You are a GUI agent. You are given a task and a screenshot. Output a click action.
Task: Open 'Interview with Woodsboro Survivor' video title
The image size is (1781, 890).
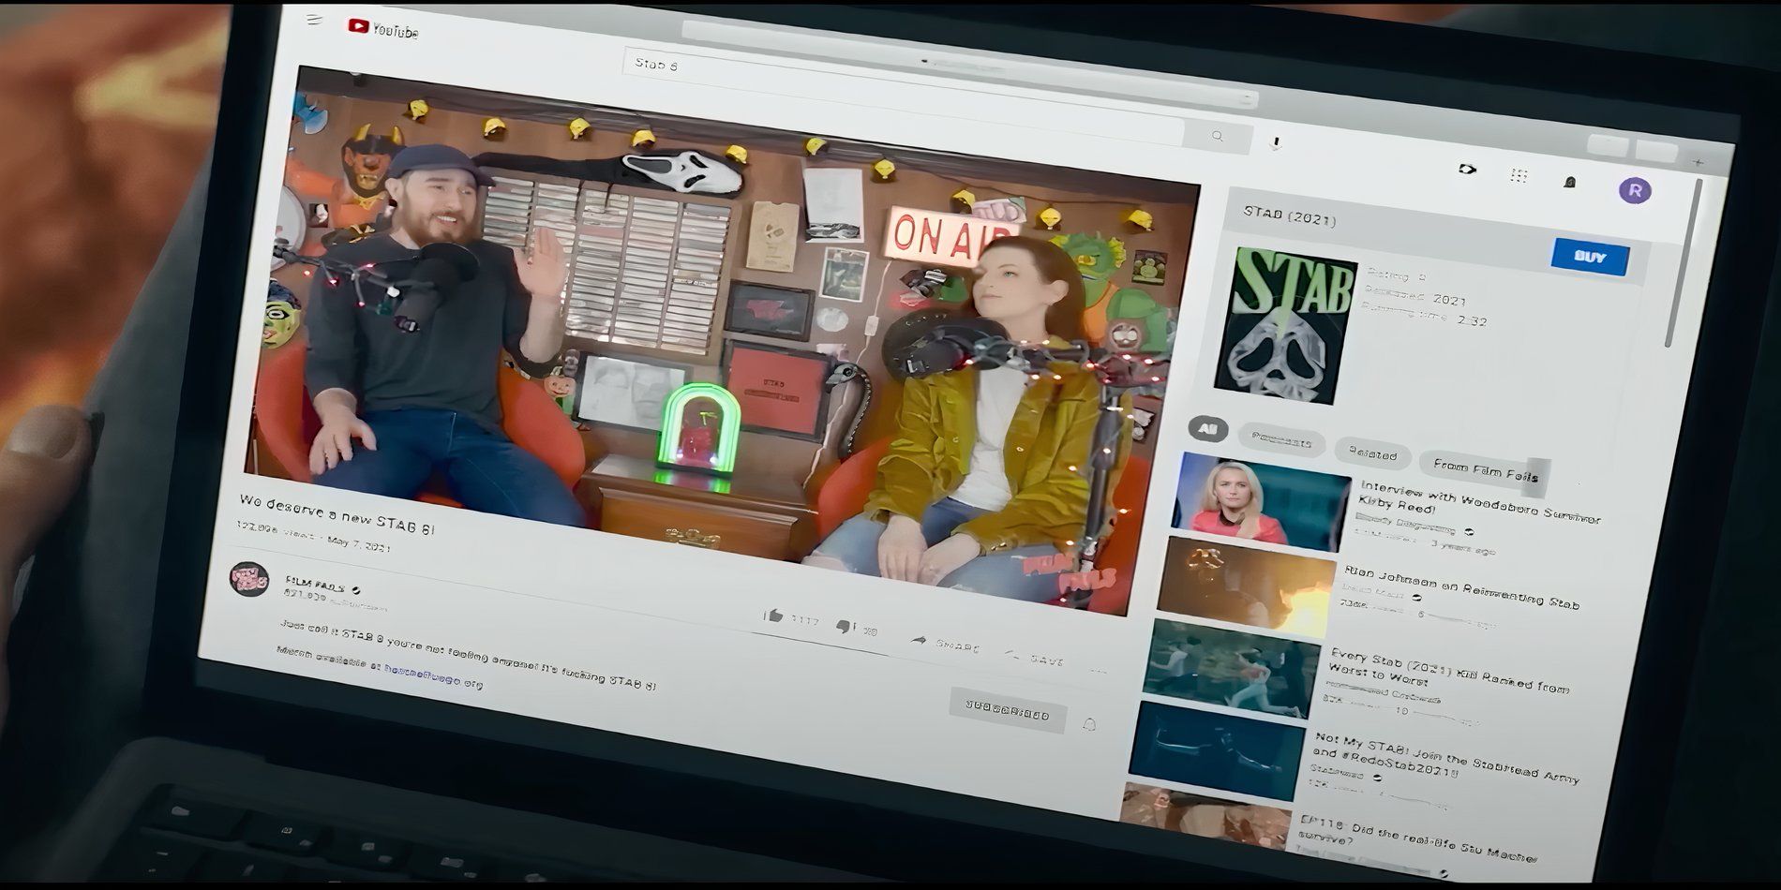pyautogui.click(x=1478, y=503)
